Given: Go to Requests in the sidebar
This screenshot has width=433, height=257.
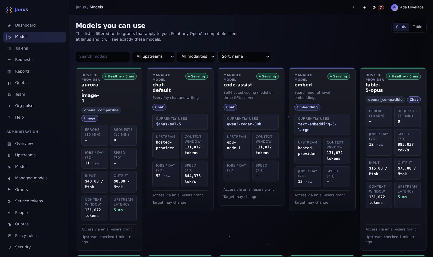Looking at the screenshot, I should [34, 60].
